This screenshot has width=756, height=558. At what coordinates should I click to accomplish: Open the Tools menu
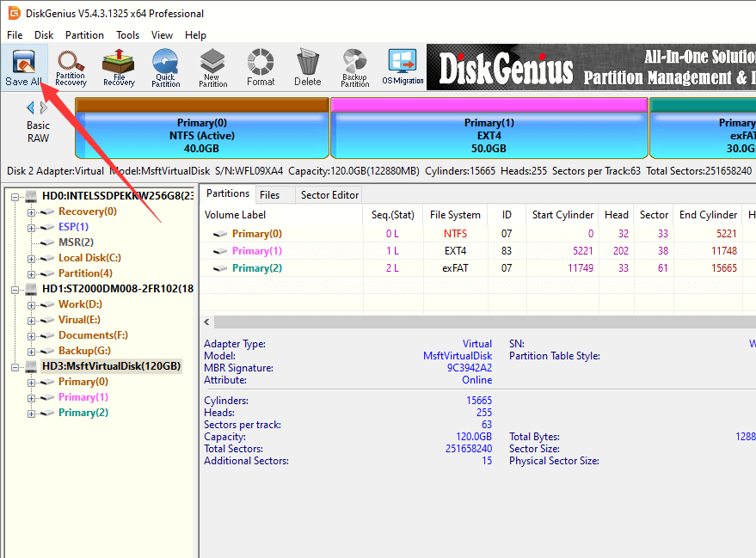point(128,35)
